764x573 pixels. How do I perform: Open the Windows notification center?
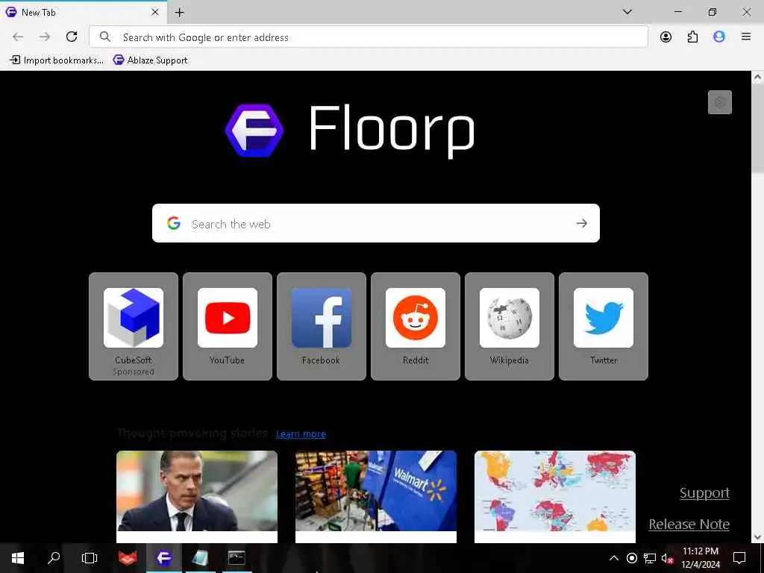click(x=739, y=558)
